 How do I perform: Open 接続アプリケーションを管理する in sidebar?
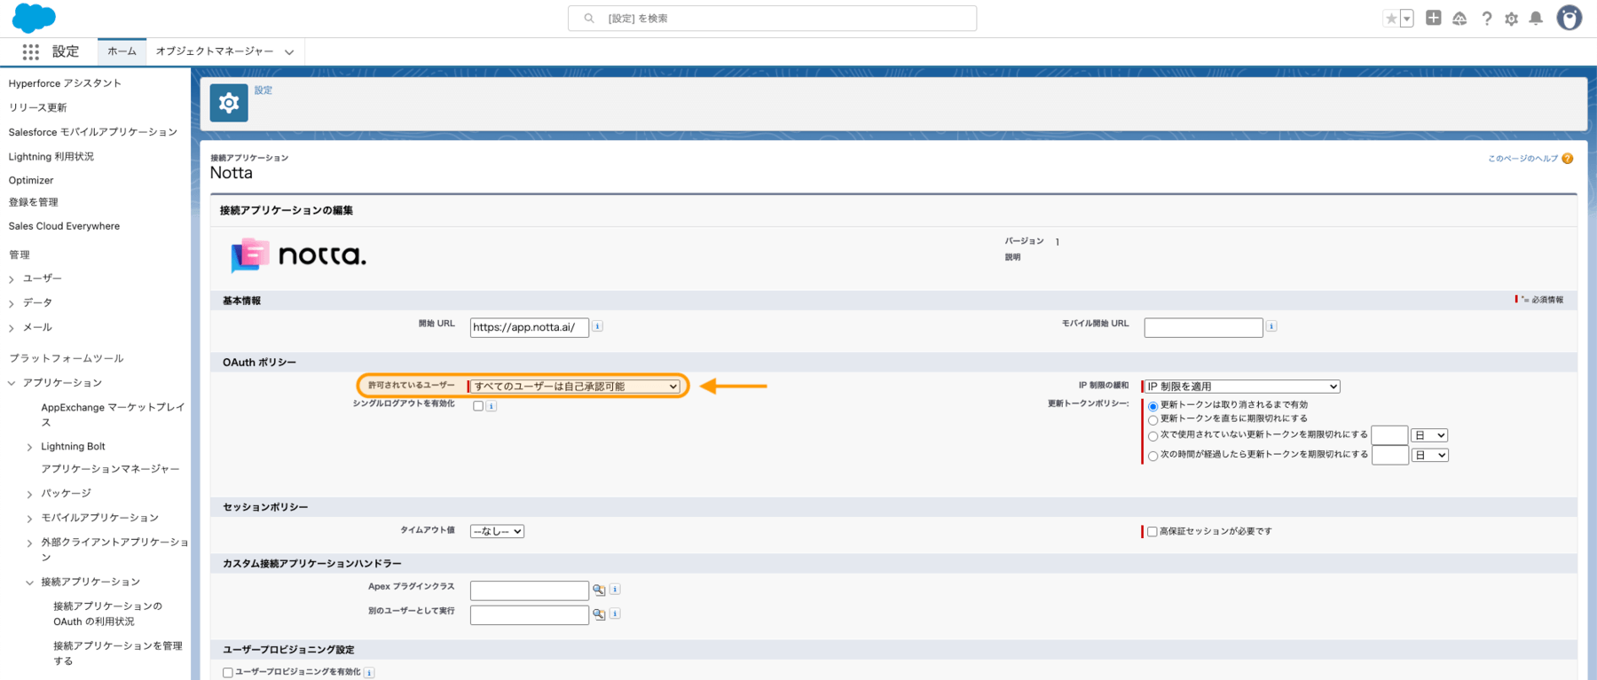coord(117,653)
